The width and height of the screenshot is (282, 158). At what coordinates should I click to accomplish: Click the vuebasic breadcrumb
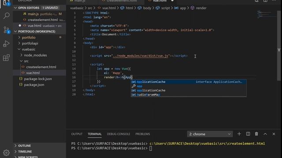point(77,8)
